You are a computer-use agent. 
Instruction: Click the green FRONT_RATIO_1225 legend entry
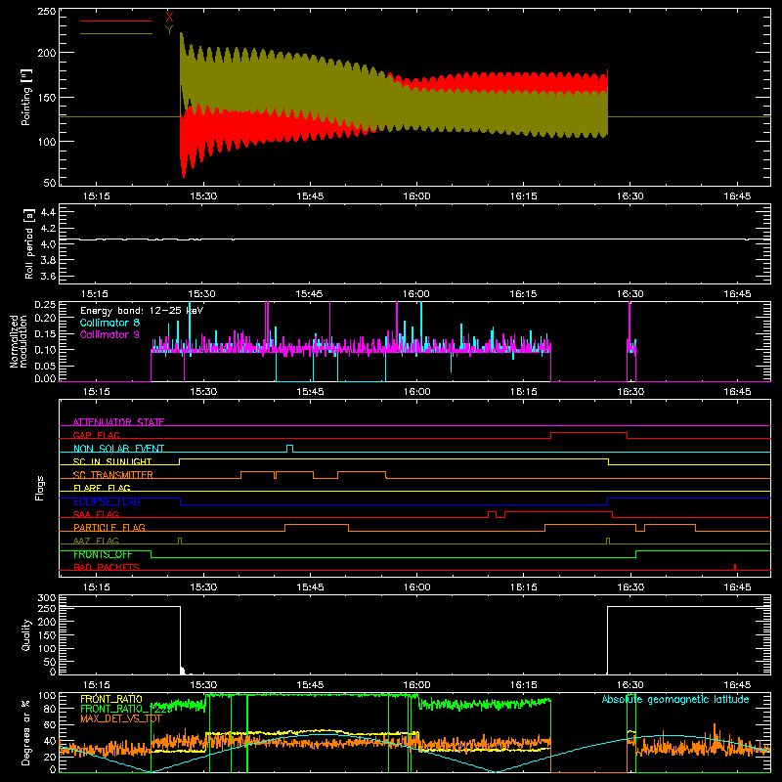[126, 709]
